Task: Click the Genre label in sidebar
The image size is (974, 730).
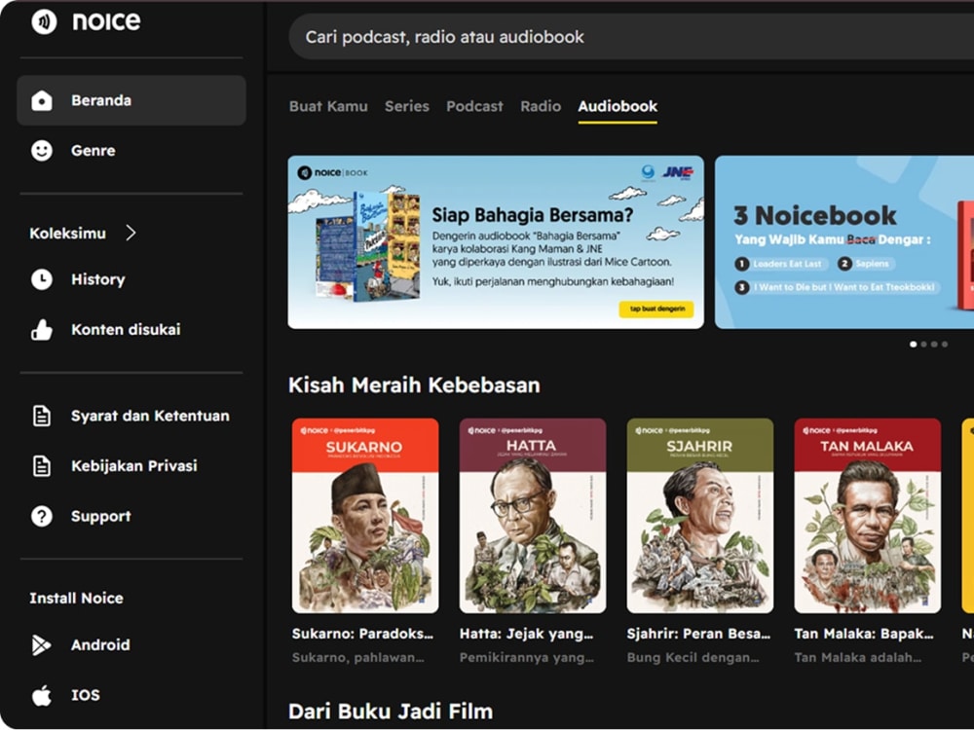Action: click(x=94, y=151)
